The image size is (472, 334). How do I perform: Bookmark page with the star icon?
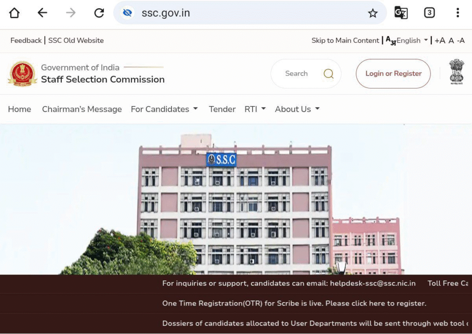[x=372, y=13]
